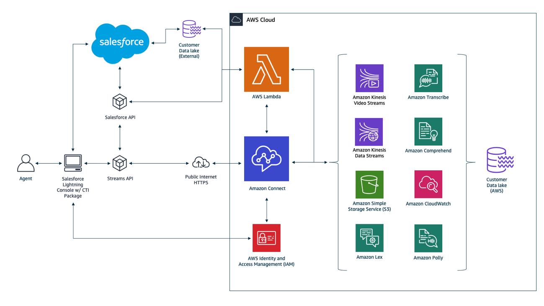Screen dimensions: 544x306
Task: Select the external Customer Data lake icon
Action: pyautogui.click(x=191, y=29)
